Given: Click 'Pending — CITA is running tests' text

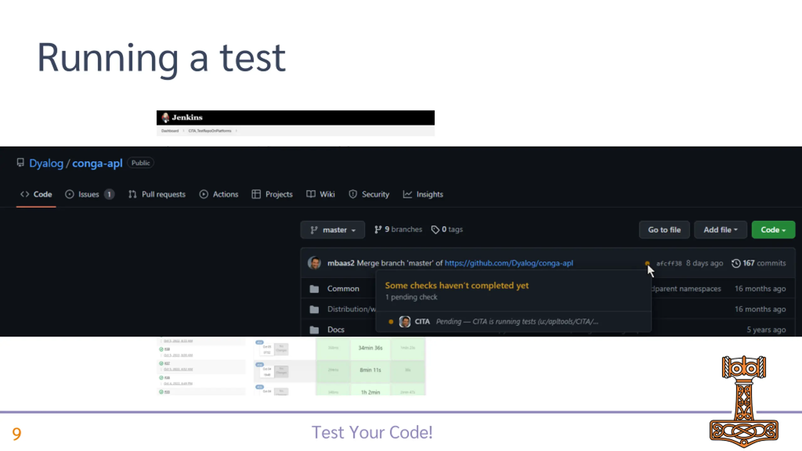Looking at the screenshot, I should click(x=517, y=322).
